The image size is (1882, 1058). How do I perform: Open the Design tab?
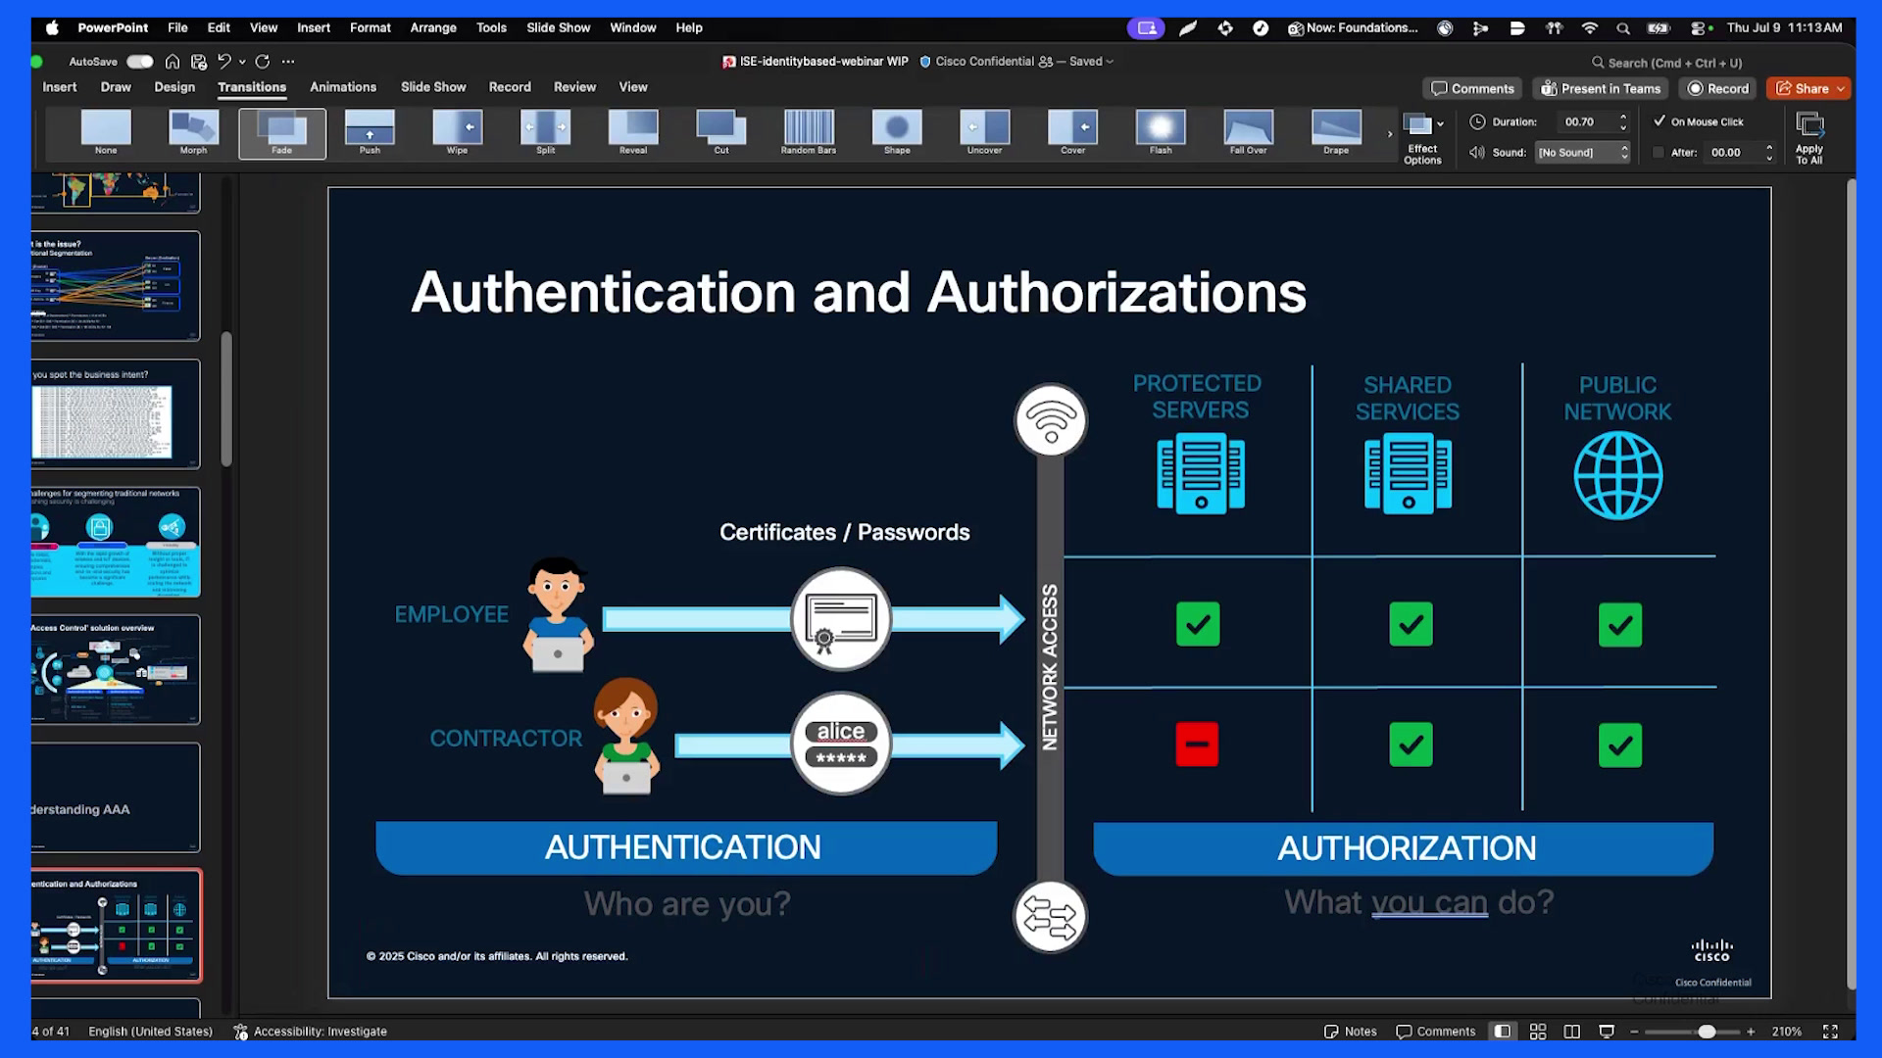point(174,87)
